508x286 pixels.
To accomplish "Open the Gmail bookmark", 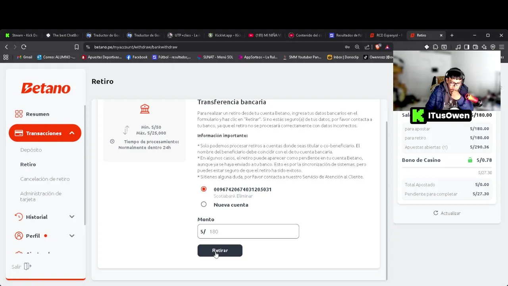I will coord(25,57).
